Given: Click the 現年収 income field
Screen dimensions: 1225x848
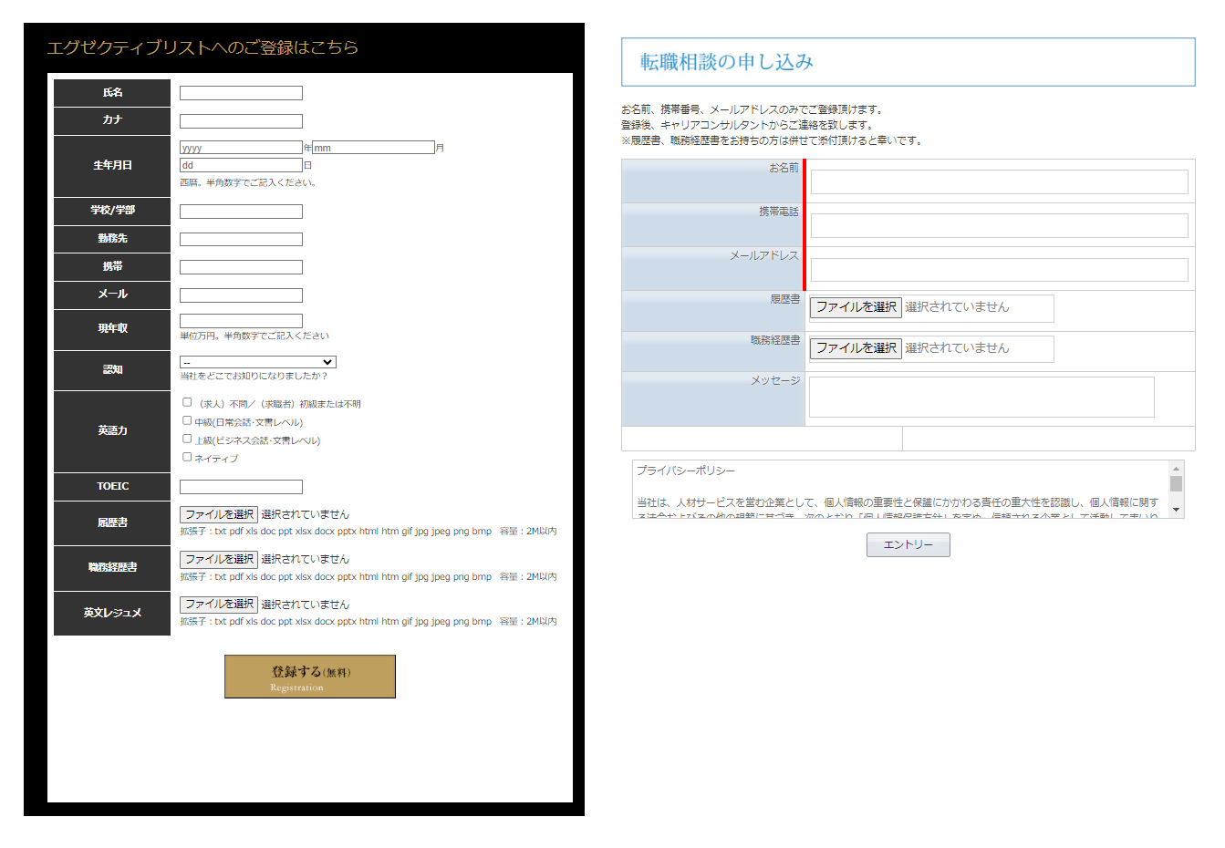Looking at the screenshot, I should pos(241,321).
